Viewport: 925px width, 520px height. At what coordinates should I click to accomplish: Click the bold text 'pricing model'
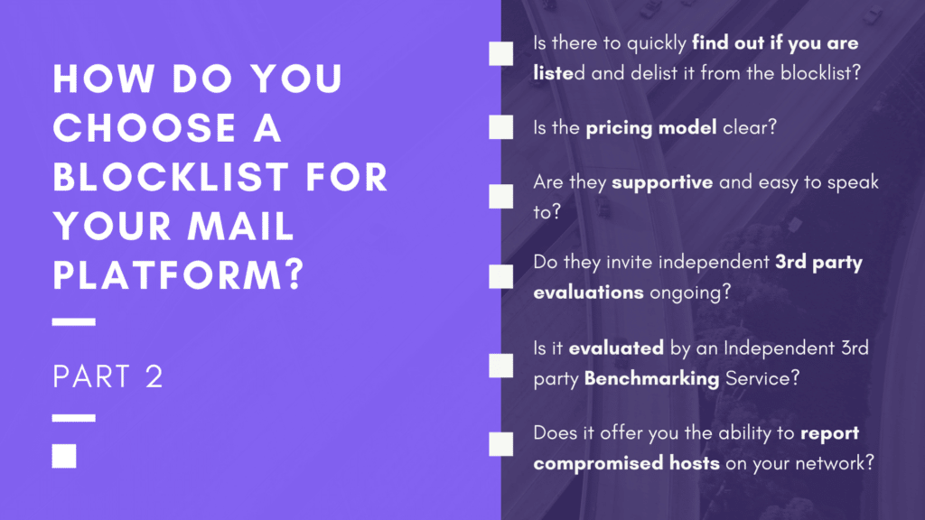651,128
